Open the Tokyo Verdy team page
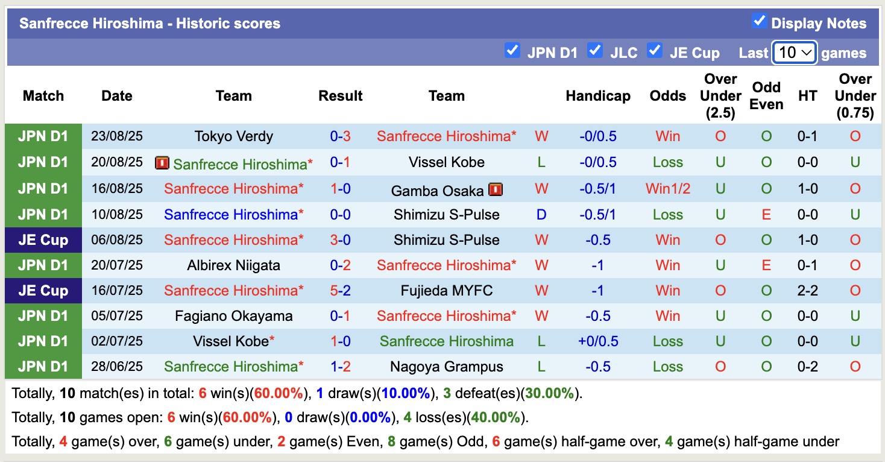The width and height of the screenshot is (885, 462). (x=233, y=136)
